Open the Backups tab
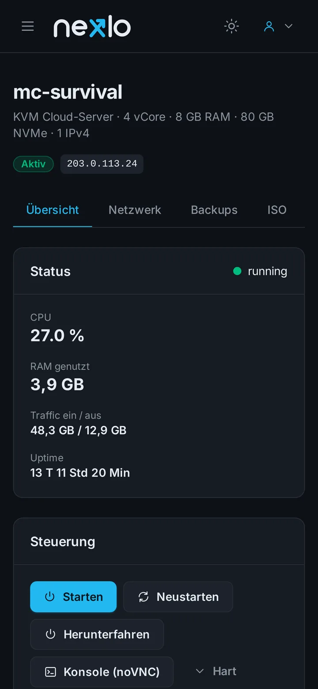Image resolution: width=318 pixels, height=689 pixels. [x=214, y=210]
